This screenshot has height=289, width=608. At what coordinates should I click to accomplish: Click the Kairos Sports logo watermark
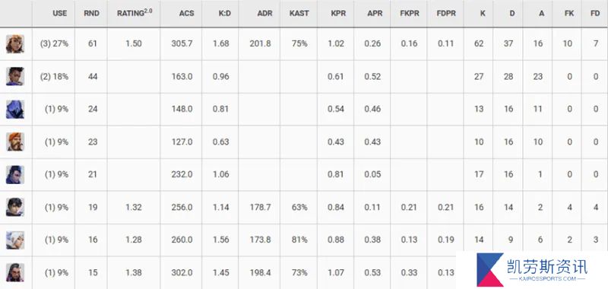(532, 270)
